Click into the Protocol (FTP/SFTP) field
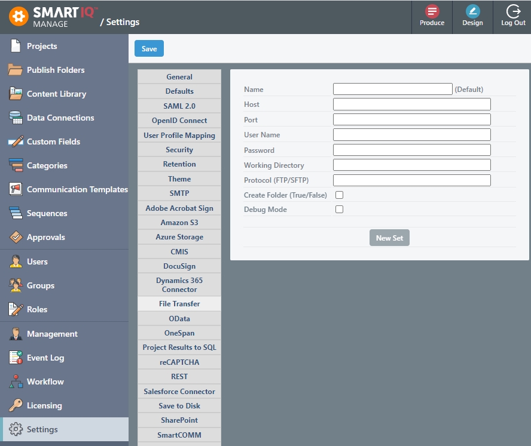Viewport: 531px width, 446px height. [x=412, y=180]
